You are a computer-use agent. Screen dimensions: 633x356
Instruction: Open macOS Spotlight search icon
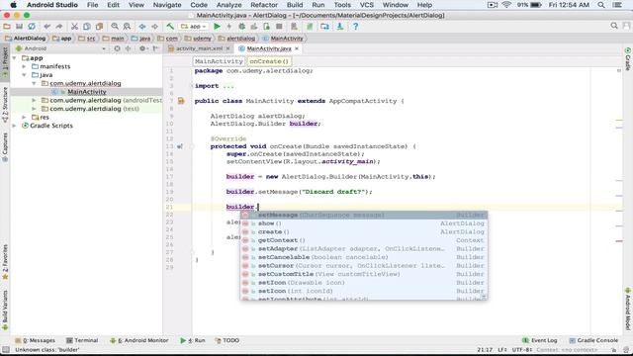601,5
